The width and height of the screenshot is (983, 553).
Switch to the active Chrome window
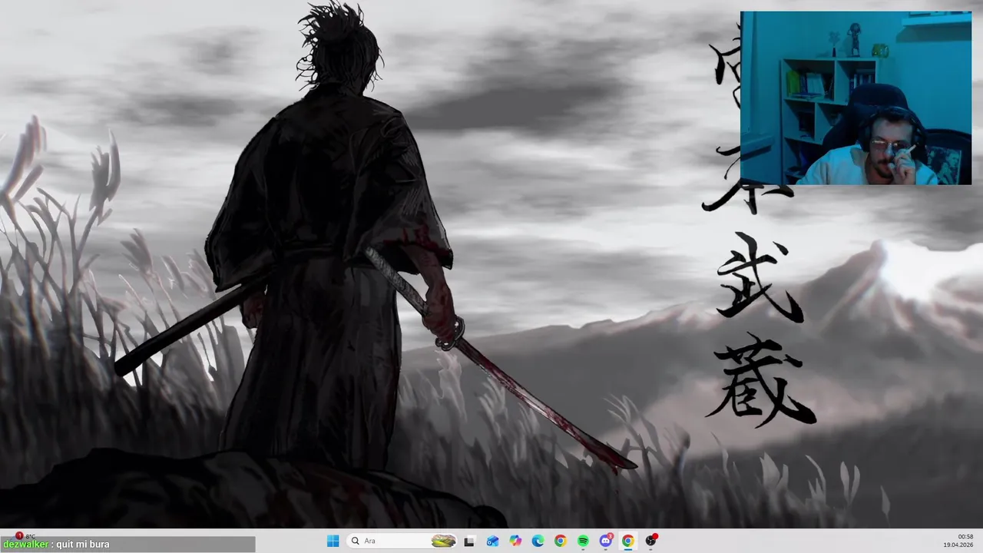click(x=628, y=541)
